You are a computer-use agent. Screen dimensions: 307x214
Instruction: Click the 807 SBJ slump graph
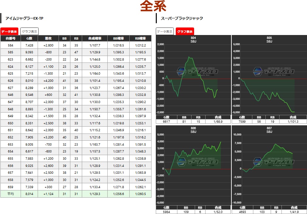[269, 165]
